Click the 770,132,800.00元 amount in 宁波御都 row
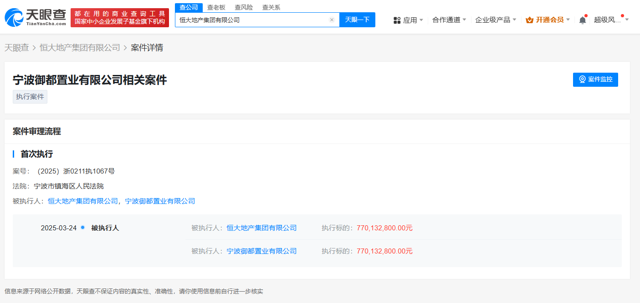 pos(384,251)
